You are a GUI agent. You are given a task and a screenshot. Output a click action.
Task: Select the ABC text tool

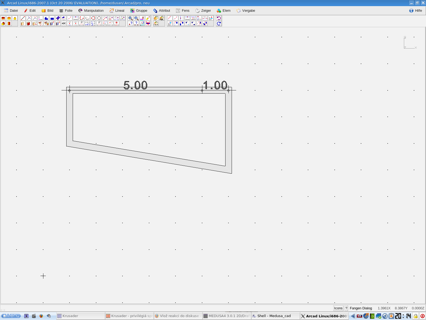[64, 23]
